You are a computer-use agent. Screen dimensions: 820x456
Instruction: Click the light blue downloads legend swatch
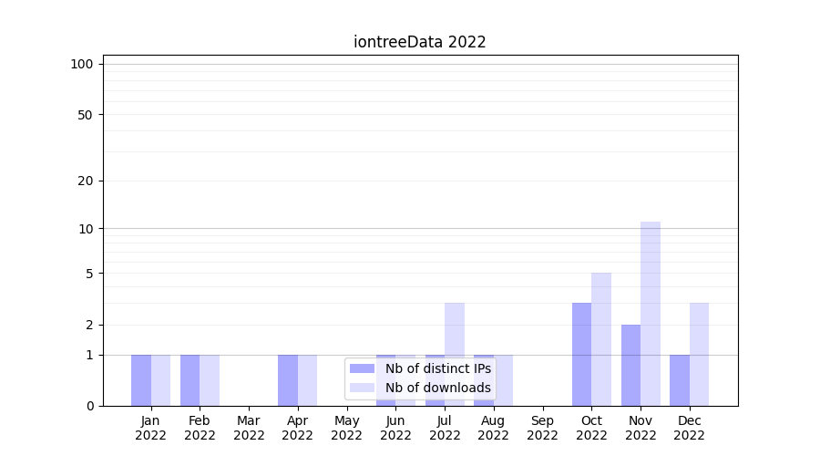pyautogui.click(x=362, y=388)
